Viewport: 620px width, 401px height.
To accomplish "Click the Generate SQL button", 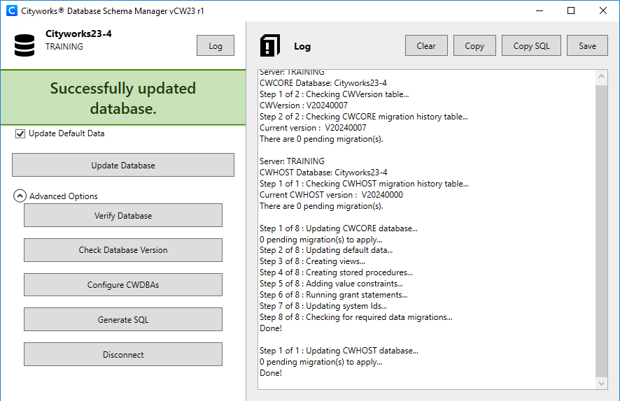I will click(123, 320).
